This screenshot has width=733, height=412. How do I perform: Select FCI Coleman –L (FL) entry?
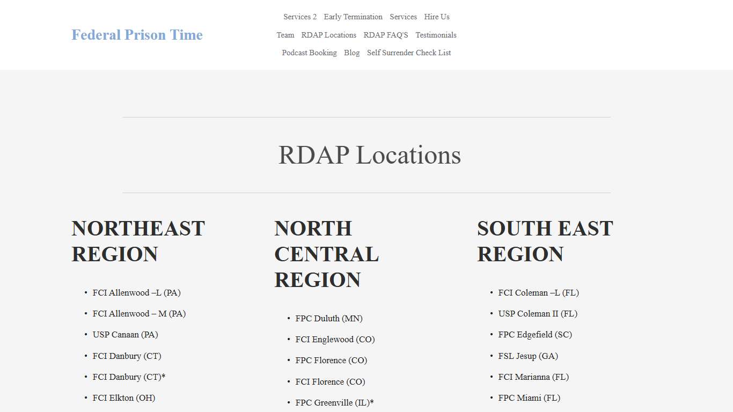pyautogui.click(x=539, y=292)
